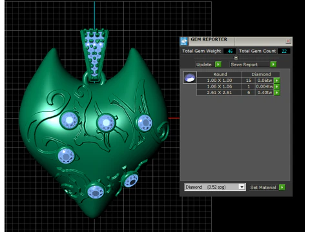
Task: Collapse panel using small round arrow
Action: [x=236, y=58]
